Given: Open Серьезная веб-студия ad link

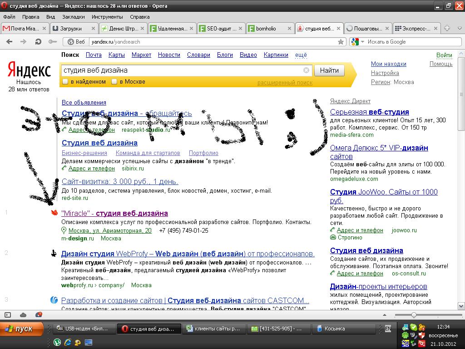Looking at the screenshot, I should (x=369, y=112).
